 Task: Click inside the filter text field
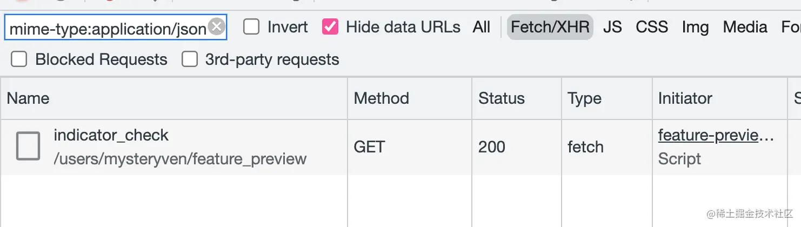107,28
